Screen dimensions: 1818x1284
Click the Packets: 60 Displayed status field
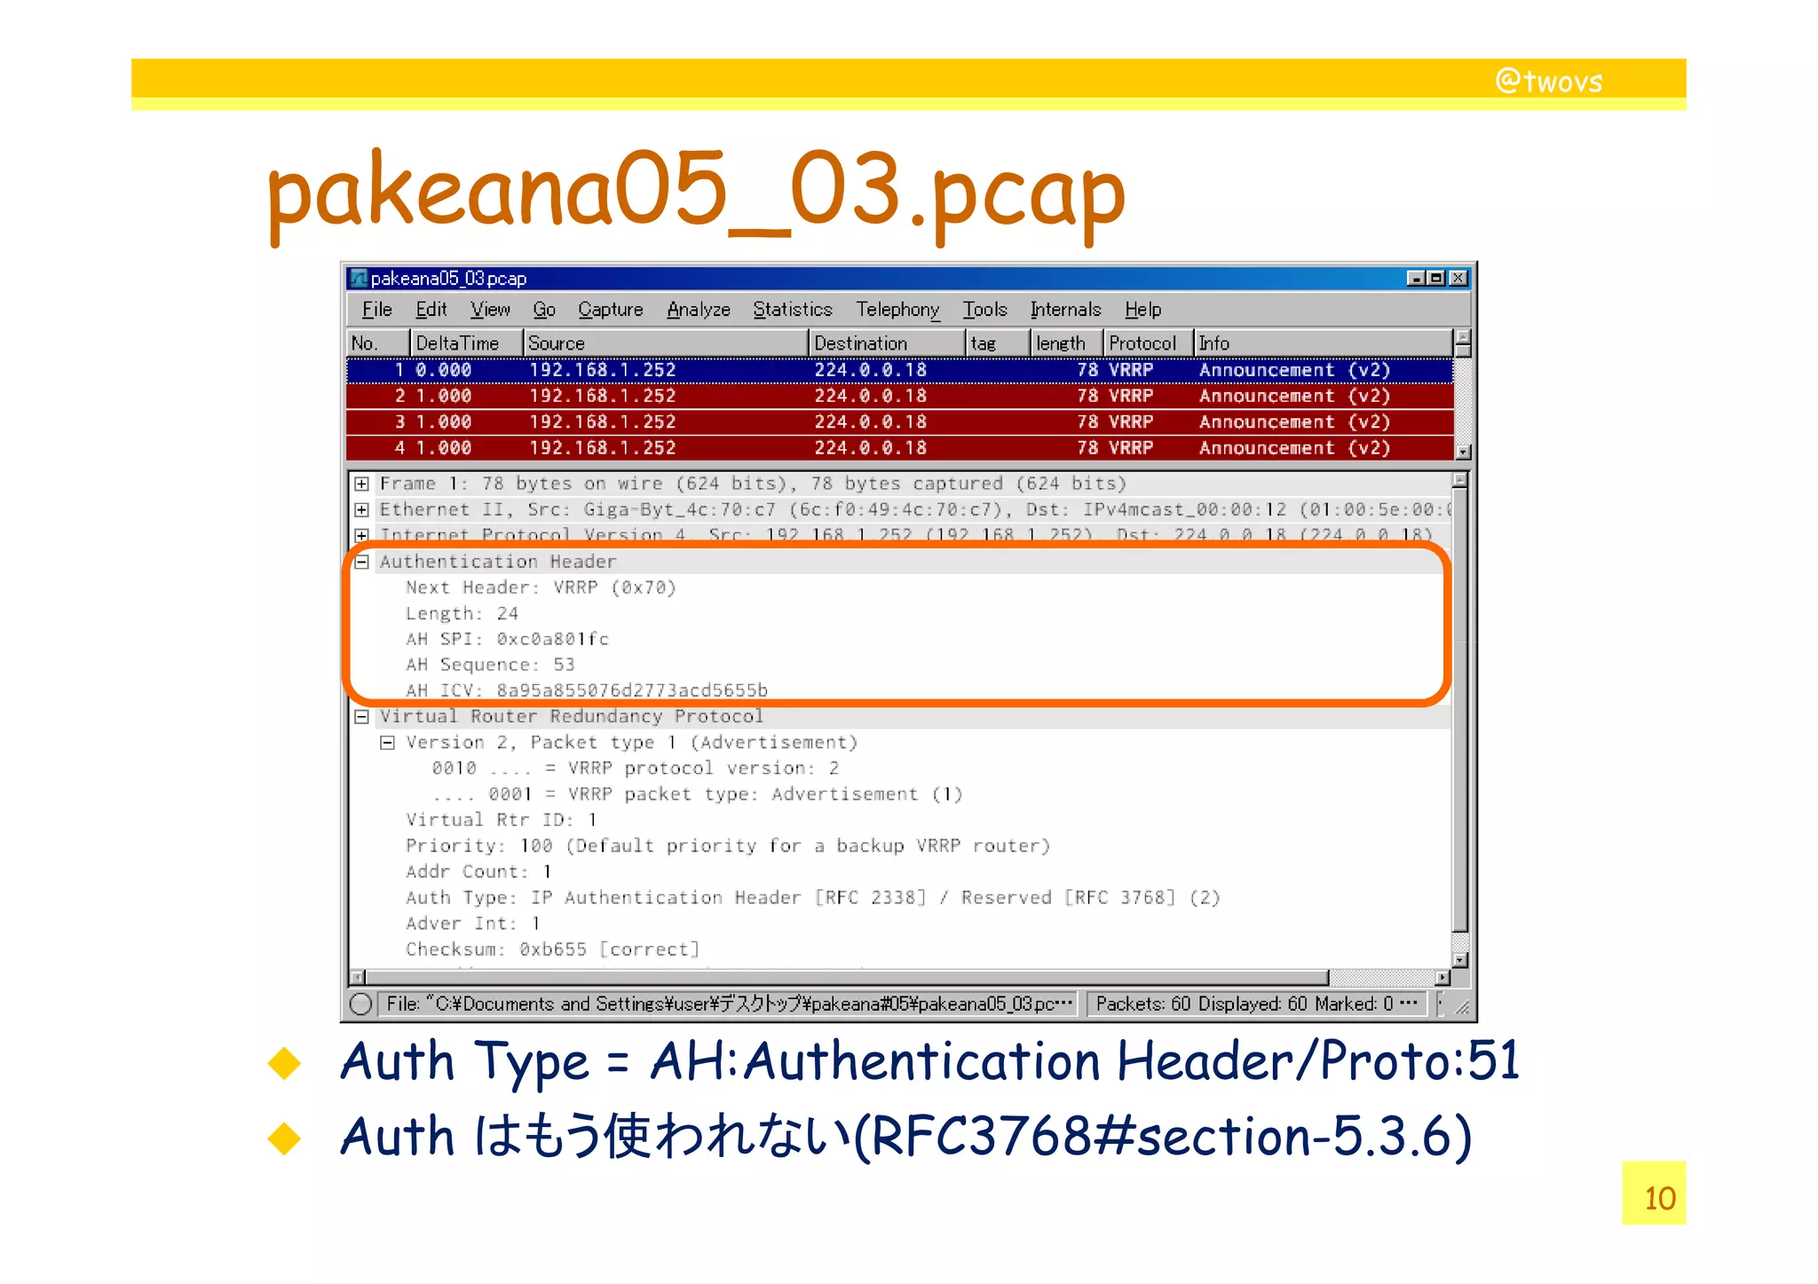[x=1255, y=1004]
